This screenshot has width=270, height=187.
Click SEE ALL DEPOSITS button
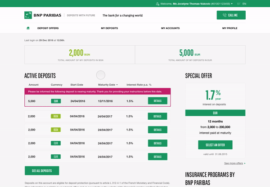42,171
